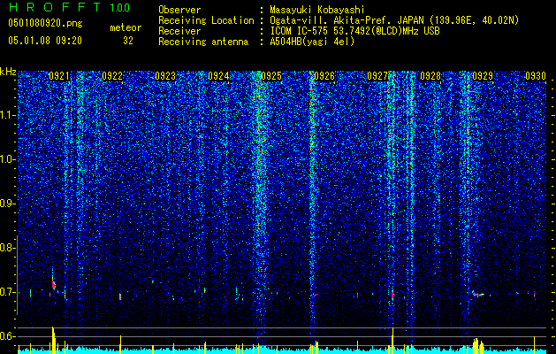Click the meteor count value 32
This screenshot has width=556, height=354.
[128, 41]
